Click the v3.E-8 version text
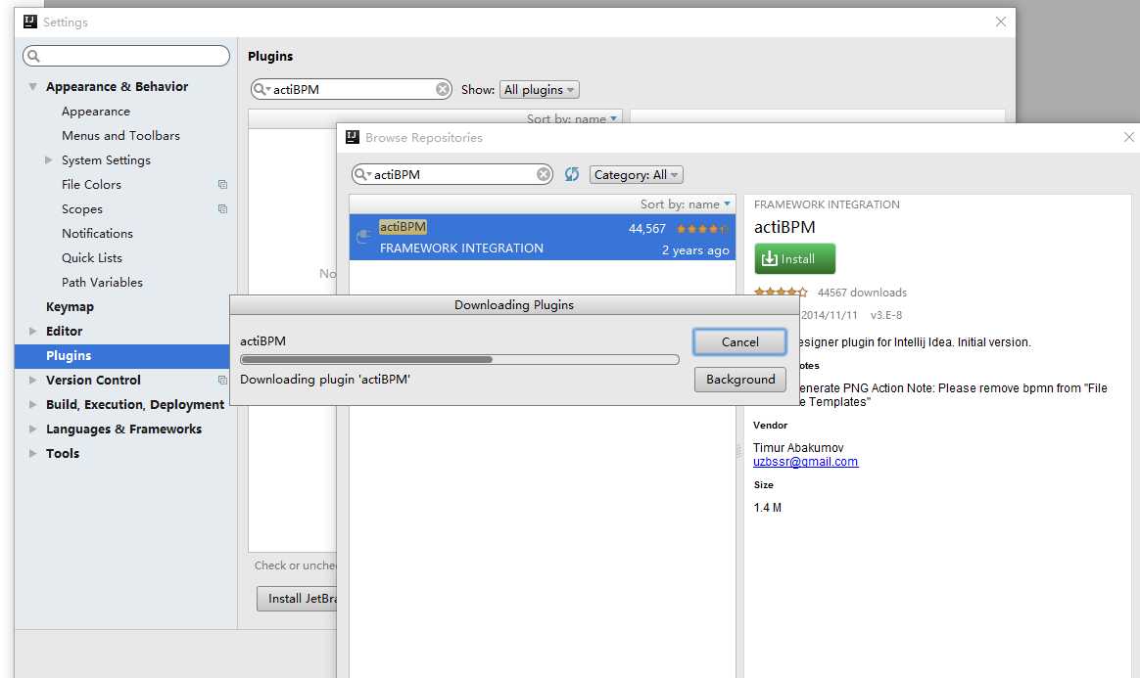The image size is (1140, 678). (885, 315)
